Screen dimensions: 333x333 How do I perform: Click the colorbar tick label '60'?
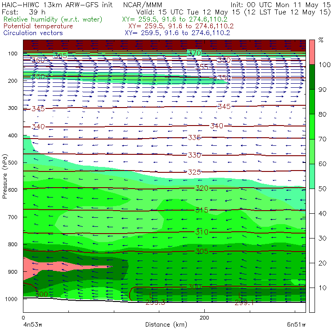click(x=322, y=164)
